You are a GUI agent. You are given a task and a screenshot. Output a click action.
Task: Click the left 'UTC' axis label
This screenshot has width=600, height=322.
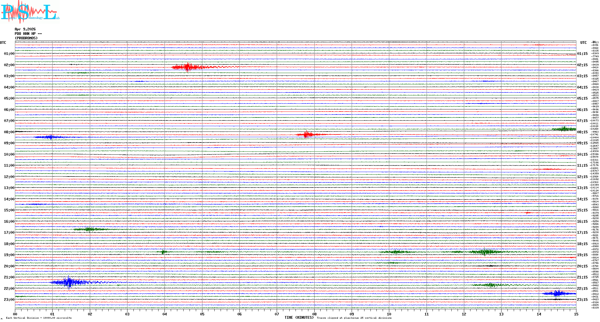[3, 43]
